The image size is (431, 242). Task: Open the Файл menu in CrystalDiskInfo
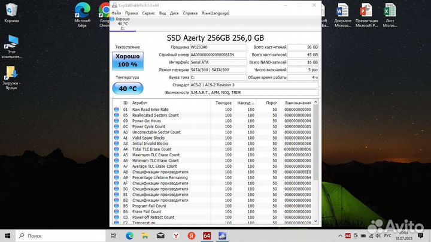(116, 13)
